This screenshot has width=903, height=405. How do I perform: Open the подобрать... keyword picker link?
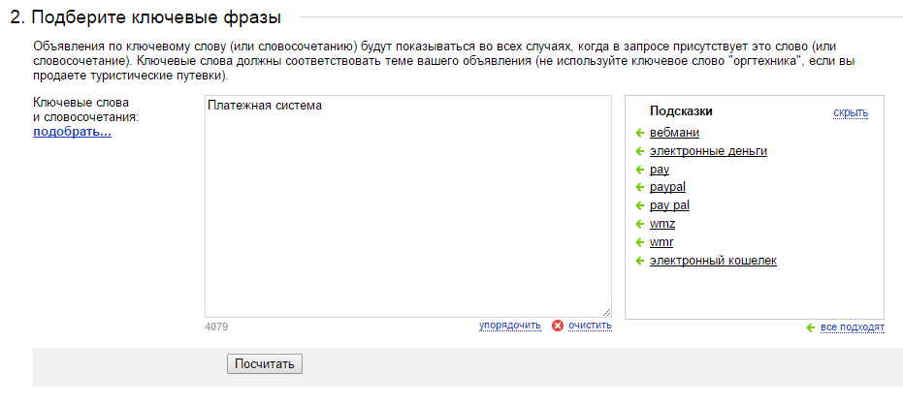(x=73, y=133)
